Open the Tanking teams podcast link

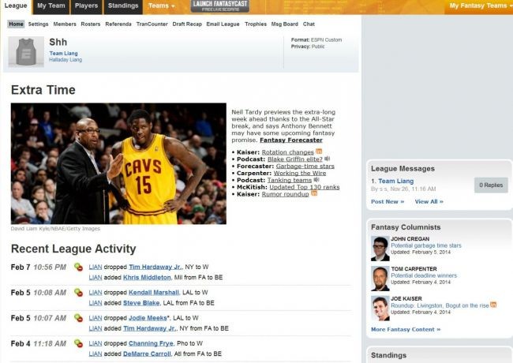(x=290, y=180)
